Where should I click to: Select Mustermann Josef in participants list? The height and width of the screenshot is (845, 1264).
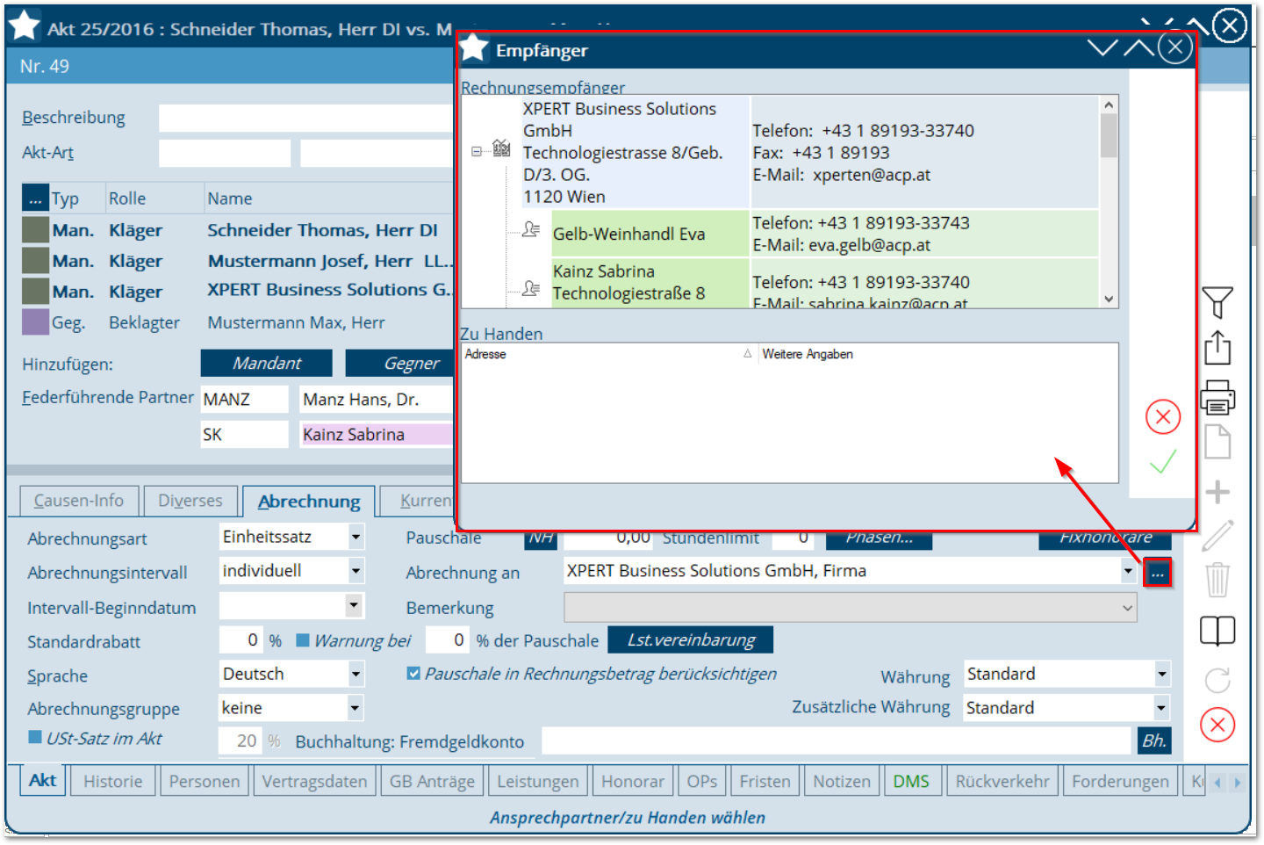(330, 261)
